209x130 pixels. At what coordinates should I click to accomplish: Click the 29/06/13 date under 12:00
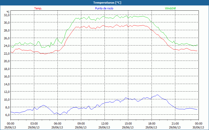coord(104,127)
